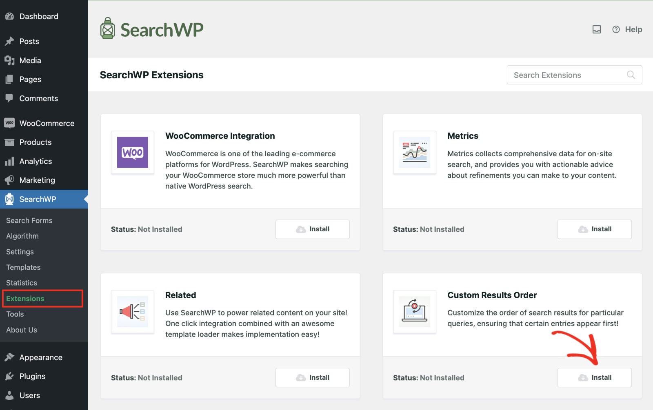This screenshot has height=410, width=653.
Task: Select the Analytics bar chart icon
Action: [10, 161]
